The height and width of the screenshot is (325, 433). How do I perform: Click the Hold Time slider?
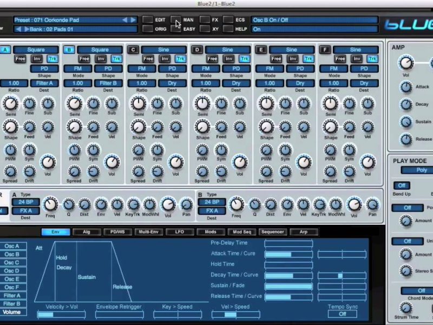click(288, 265)
